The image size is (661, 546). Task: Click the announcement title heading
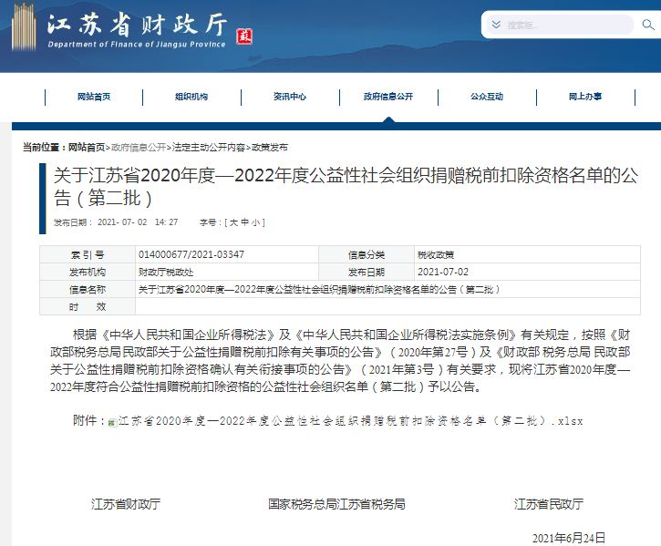(346, 186)
